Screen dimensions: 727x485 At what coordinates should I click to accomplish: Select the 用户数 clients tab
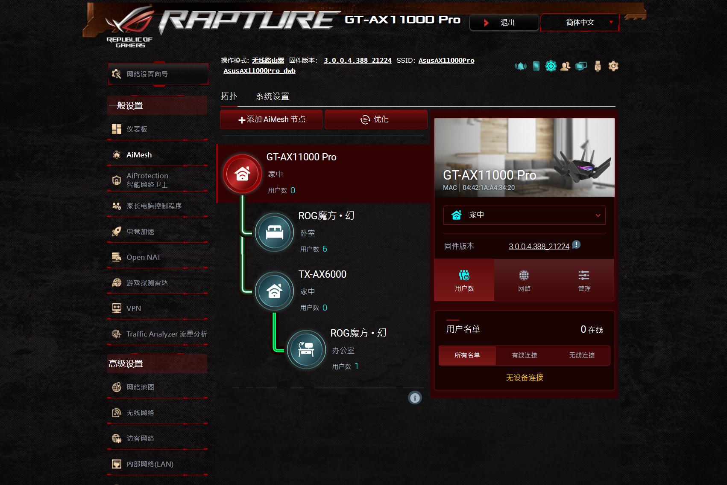point(464,280)
